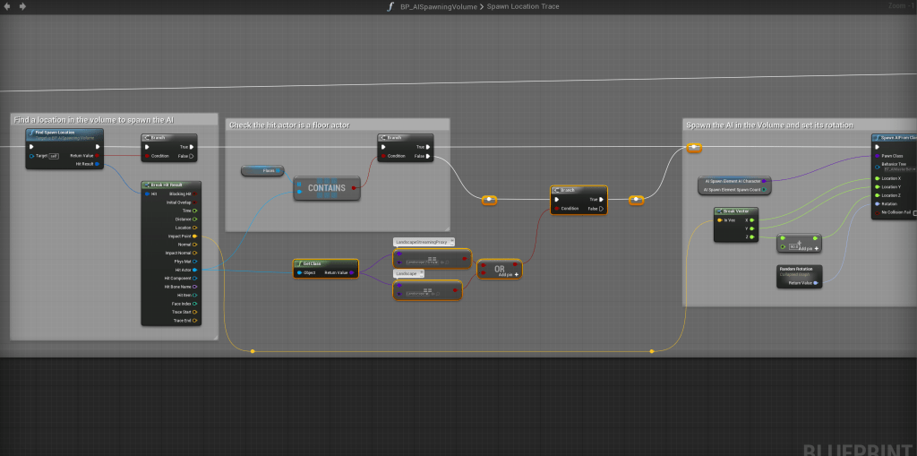Select the CONTAINS node
The width and height of the screenshot is (917, 456).
(x=327, y=188)
